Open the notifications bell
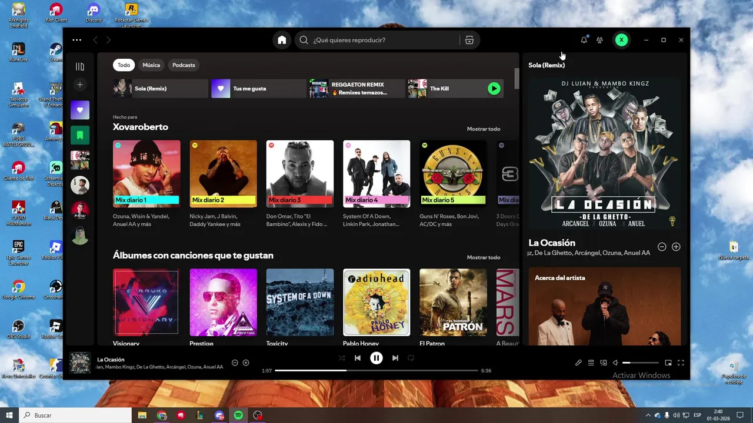 (584, 40)
